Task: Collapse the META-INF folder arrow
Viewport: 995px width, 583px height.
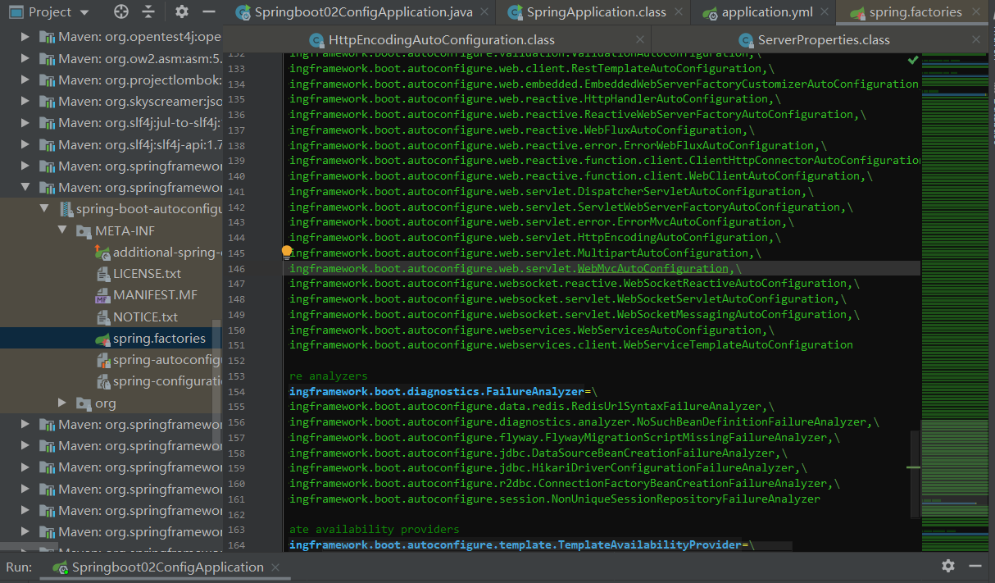Action: coord(63,231)
